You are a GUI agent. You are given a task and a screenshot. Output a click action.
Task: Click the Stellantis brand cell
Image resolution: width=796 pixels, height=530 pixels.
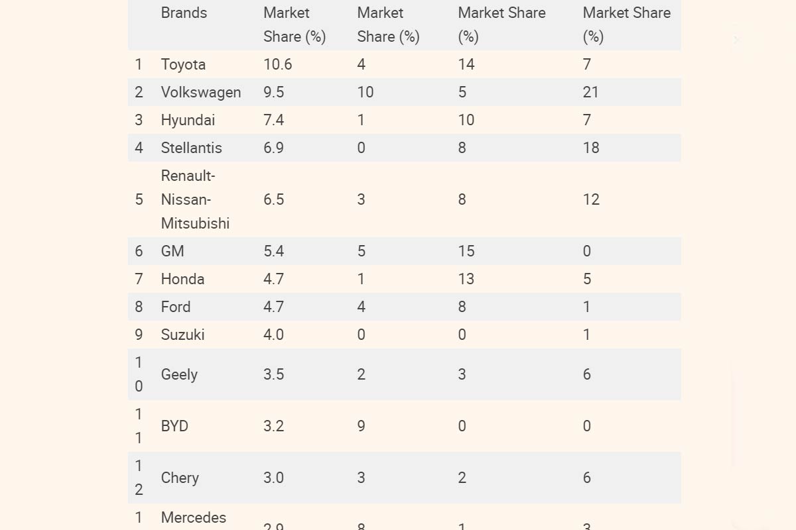191,148
